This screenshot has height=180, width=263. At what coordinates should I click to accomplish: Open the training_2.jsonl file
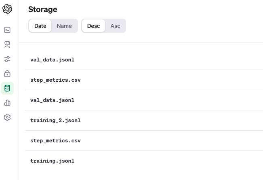(55, 121)
